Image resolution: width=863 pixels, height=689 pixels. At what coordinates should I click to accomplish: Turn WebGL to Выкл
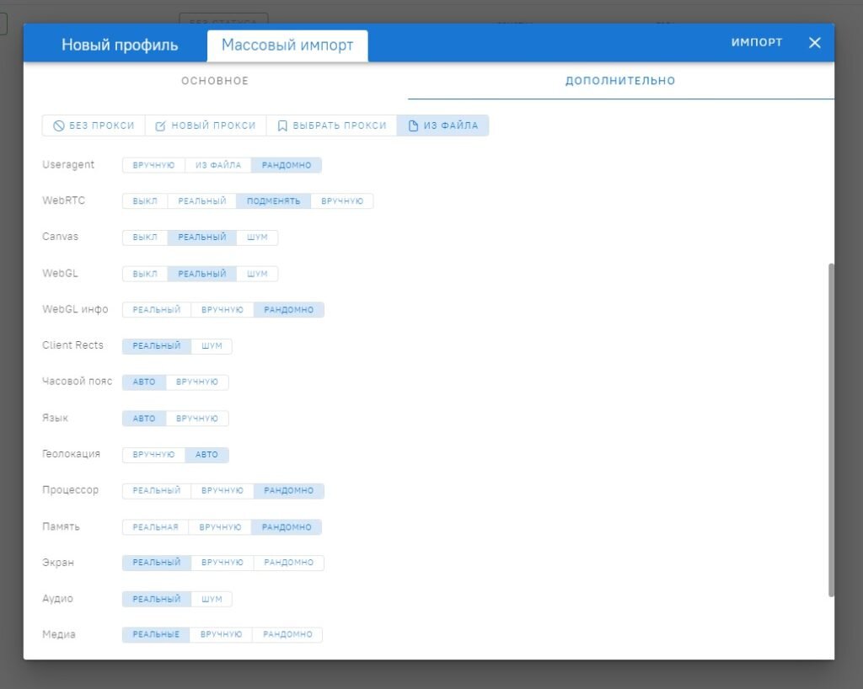(145, 273)
